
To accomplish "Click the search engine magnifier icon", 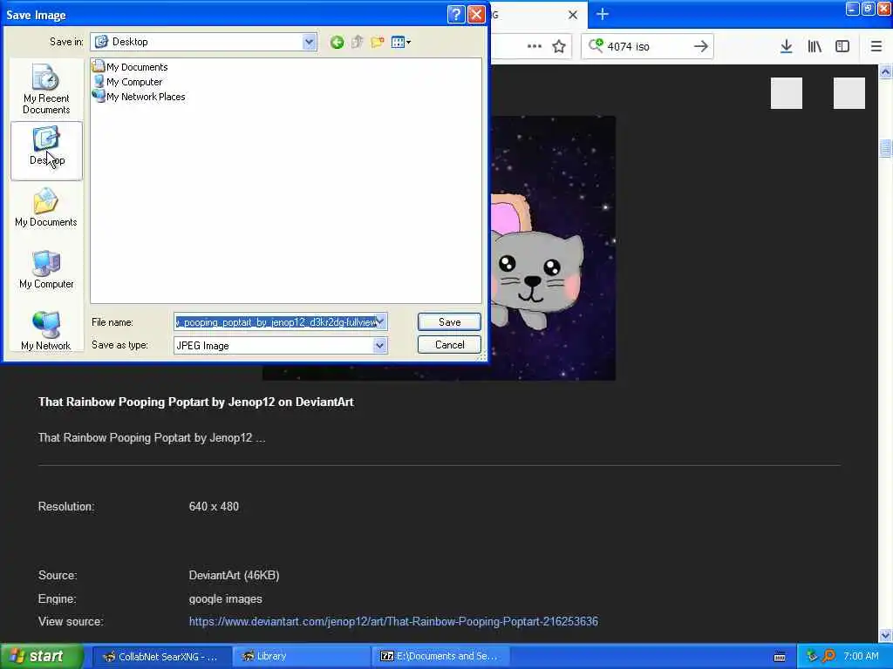I will click(595, 45).
